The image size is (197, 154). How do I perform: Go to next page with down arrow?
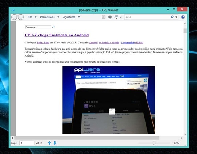click(x=55, y=143)
